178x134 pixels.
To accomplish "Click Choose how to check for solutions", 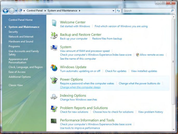I will (x=113, y=112).
